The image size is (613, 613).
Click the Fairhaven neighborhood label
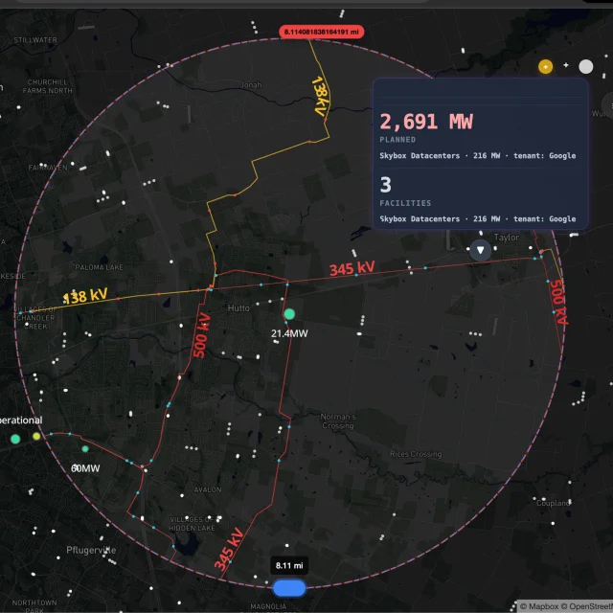[48, 168]
